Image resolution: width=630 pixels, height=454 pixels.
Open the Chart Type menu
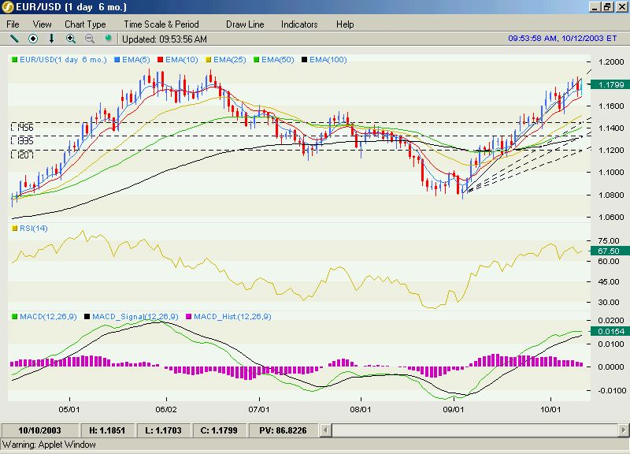tap(85, 24)
